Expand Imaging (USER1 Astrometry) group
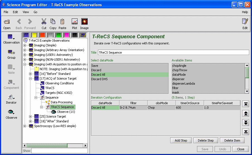This screenshot has width=252, height=155. point(25,55)
